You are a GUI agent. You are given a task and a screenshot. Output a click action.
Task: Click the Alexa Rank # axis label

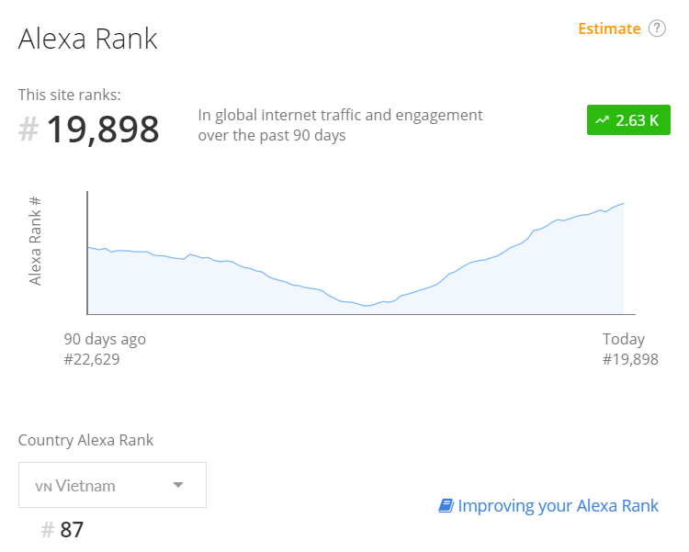coord(35,241)
